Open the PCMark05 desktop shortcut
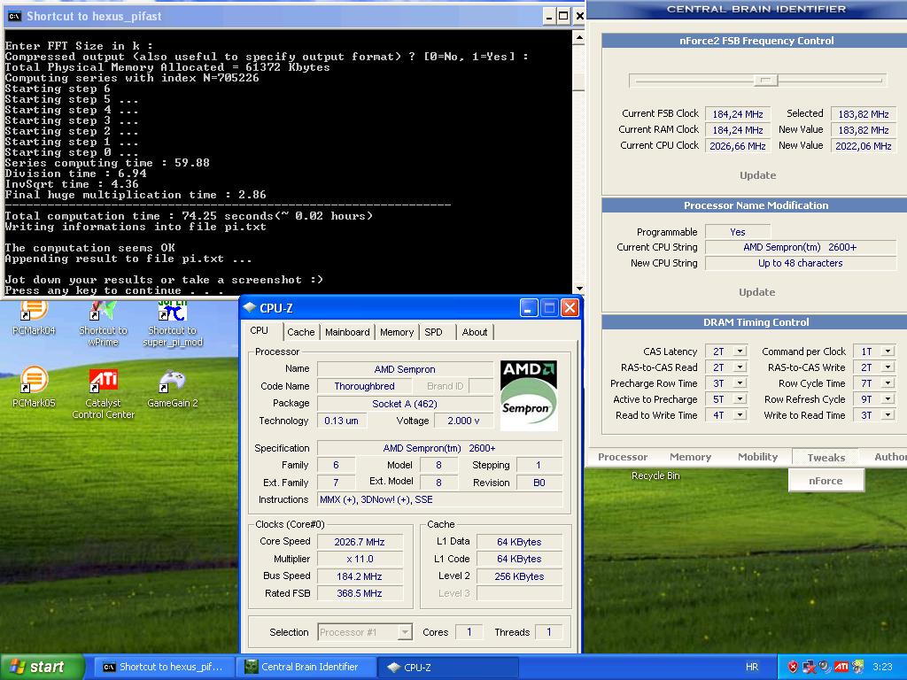 (x=34, y=386)
